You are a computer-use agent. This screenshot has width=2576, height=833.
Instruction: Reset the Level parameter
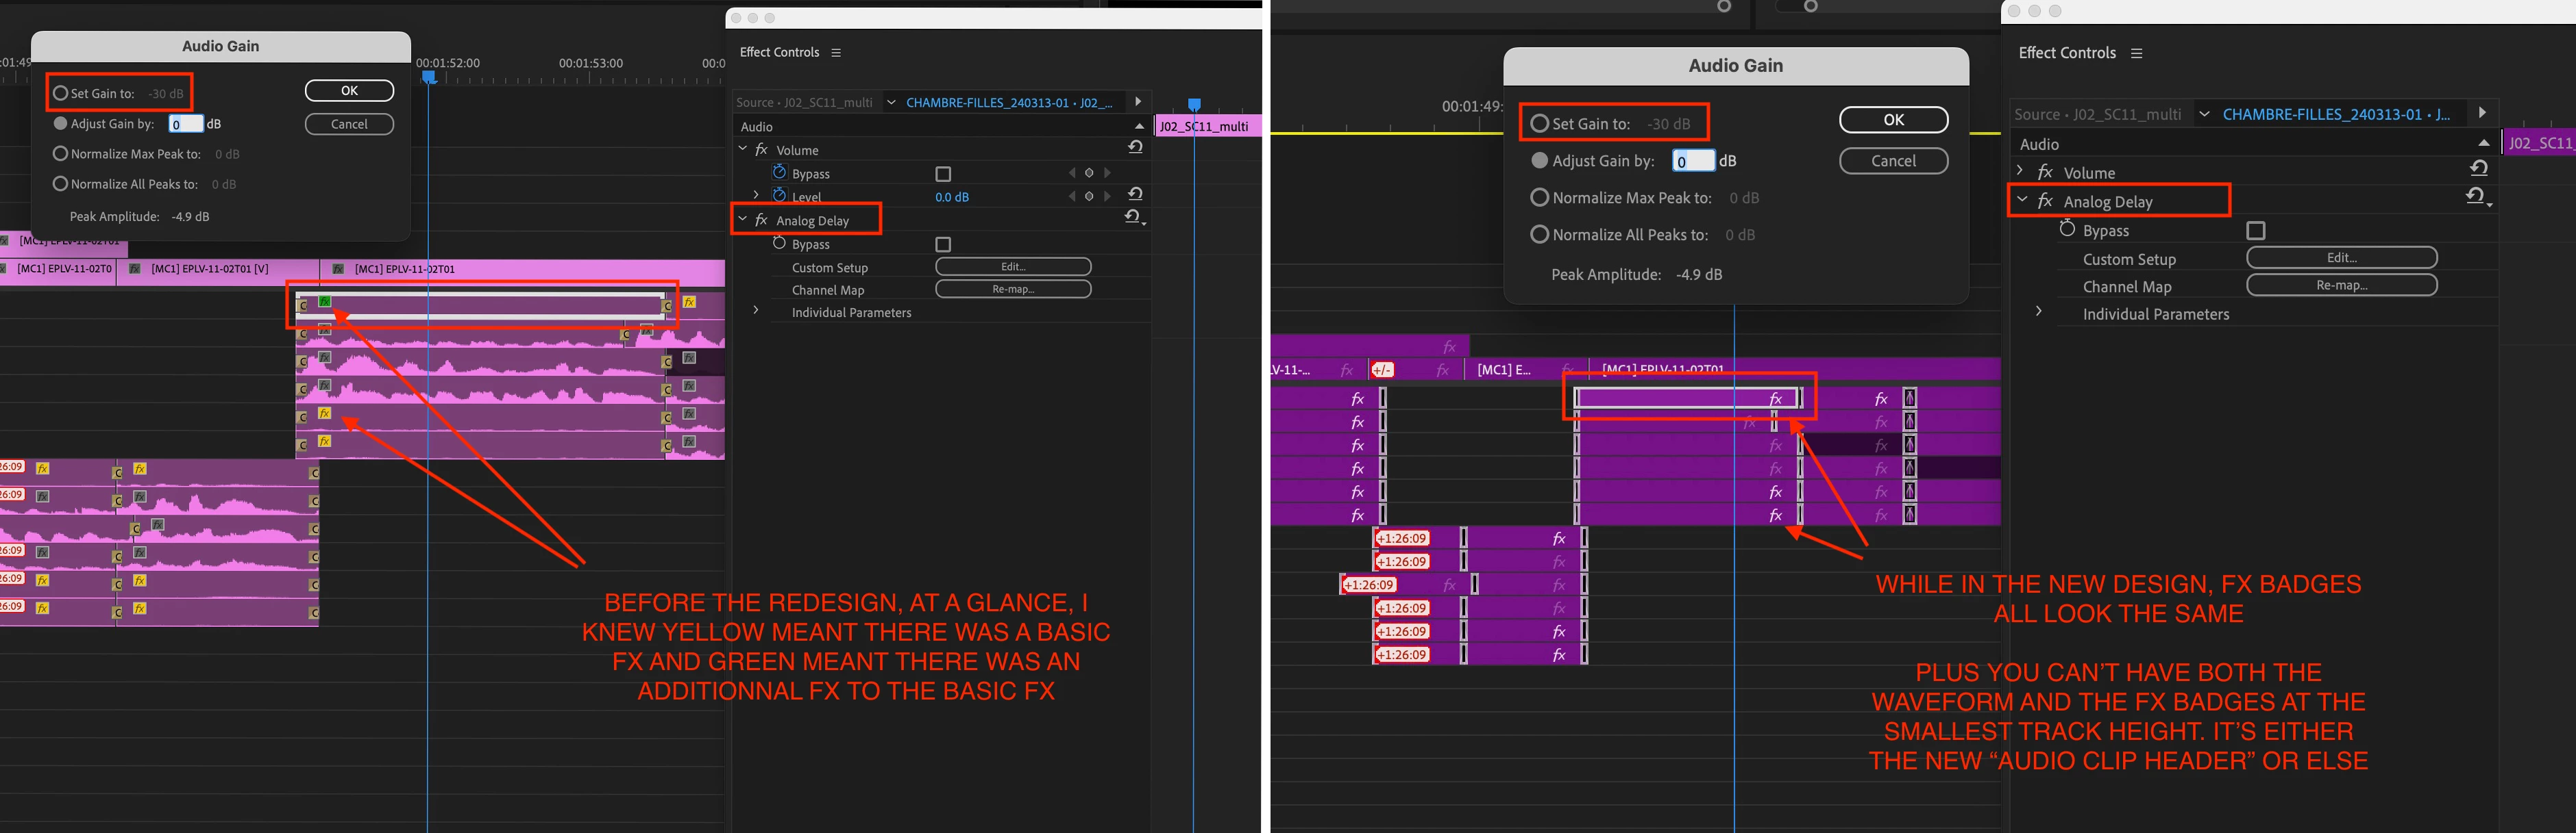[1135, 194]
